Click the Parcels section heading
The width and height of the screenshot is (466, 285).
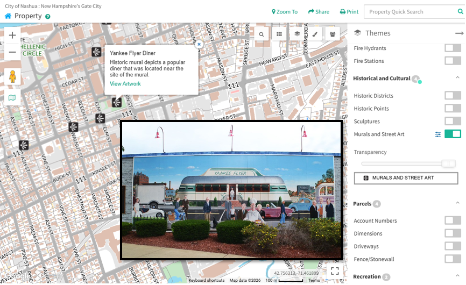click(x=362, y=204)
